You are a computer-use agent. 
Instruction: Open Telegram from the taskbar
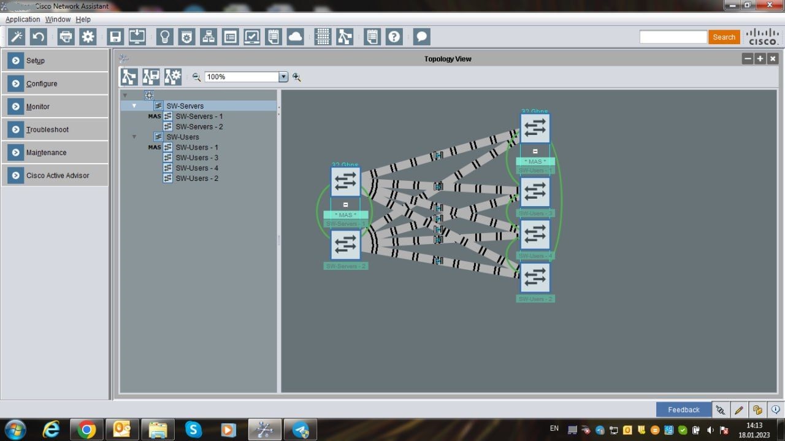point(300,430)
